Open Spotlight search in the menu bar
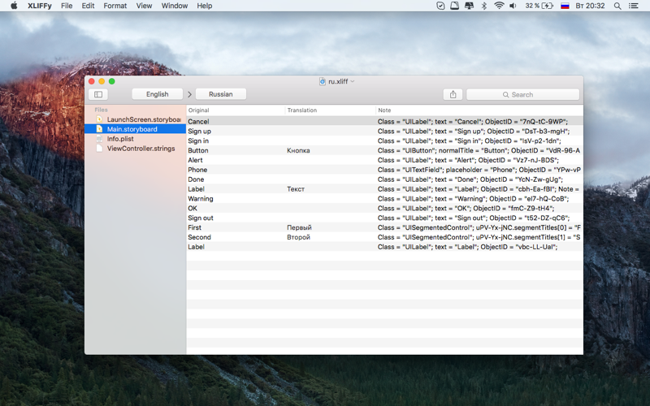This screenshot has height=406, width=650. 617,6
